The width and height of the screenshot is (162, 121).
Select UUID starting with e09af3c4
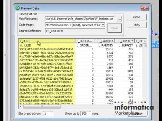[x=46, y=75]
